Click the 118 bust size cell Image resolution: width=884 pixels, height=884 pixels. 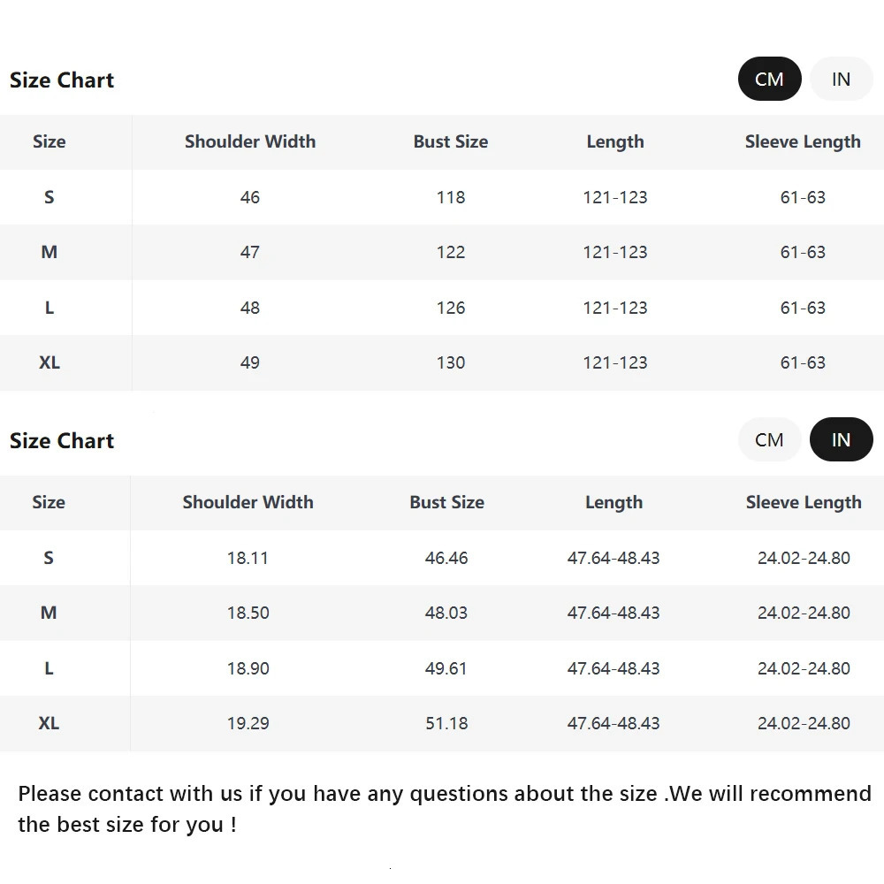[451, 197]
